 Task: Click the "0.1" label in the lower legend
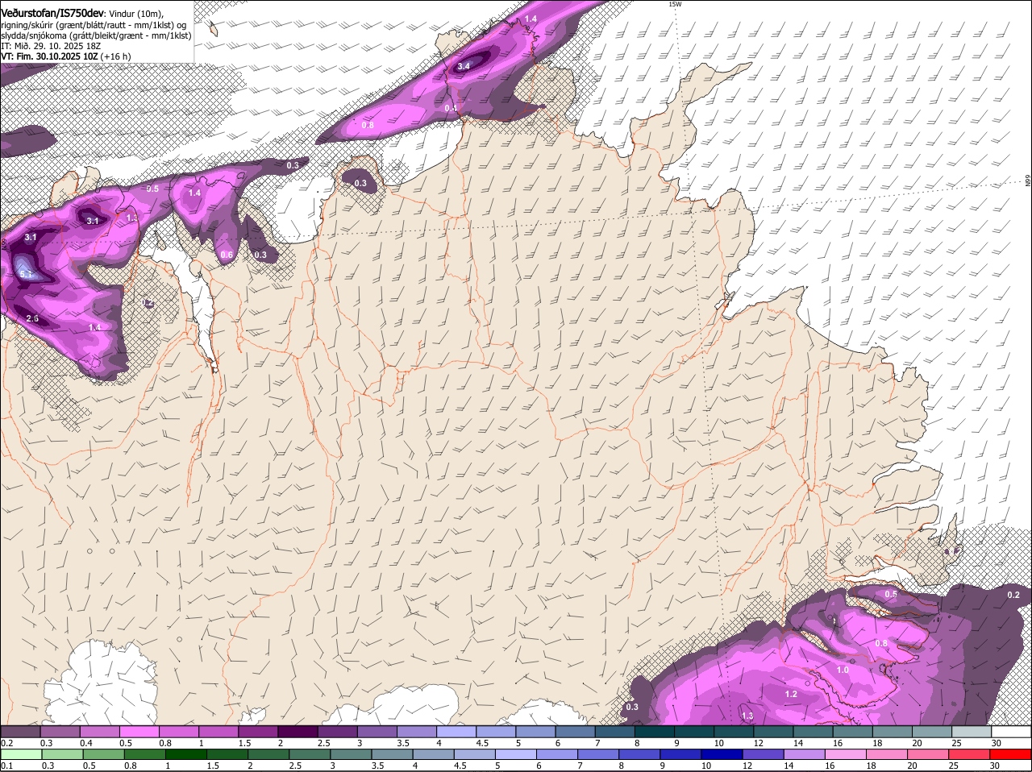point(6,766)
